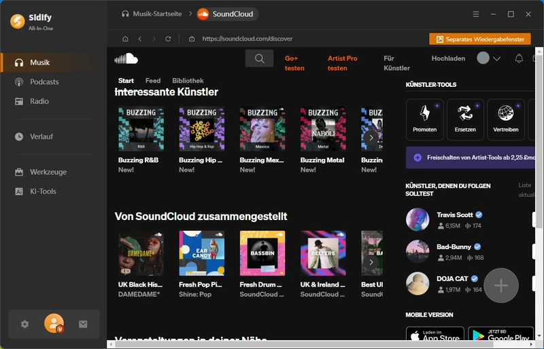Image resolution: width=544 pixels, height=349 pixels.
Task: Click the orange user account avatar
Action: [54, 323]
